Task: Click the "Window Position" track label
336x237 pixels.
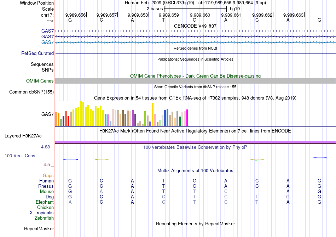Action: point(37,3)
